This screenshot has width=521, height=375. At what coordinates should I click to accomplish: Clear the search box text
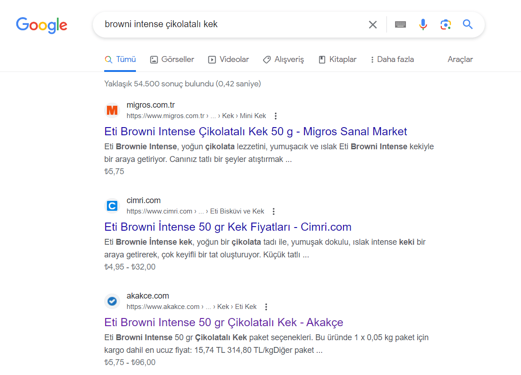[373, 24]
